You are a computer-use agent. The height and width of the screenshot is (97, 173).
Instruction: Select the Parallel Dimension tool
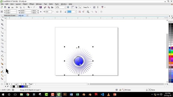2,56
